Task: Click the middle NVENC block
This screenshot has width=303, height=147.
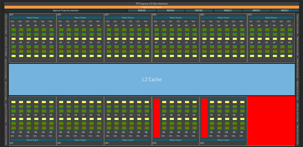Action: click(x=170, y=10)
